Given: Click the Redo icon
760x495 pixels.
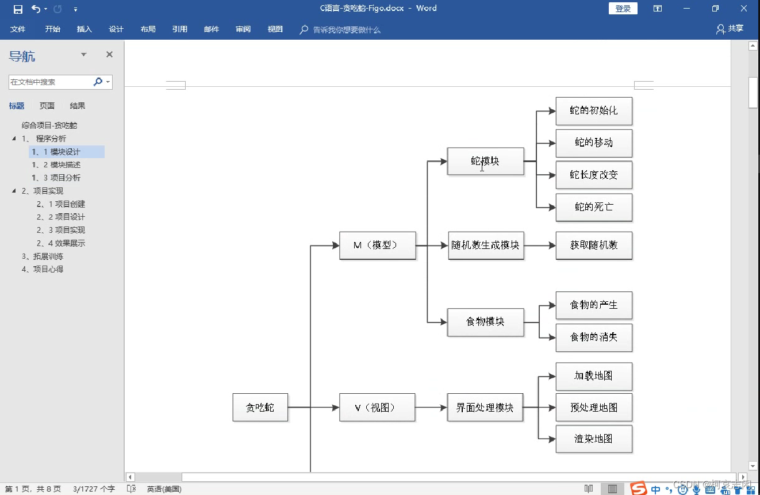Looking at the screenshot, I should 57,9.
